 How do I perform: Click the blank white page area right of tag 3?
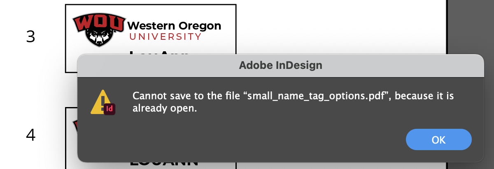342,27
